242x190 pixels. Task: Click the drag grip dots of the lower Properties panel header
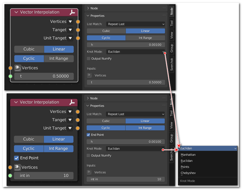point(164,106)
